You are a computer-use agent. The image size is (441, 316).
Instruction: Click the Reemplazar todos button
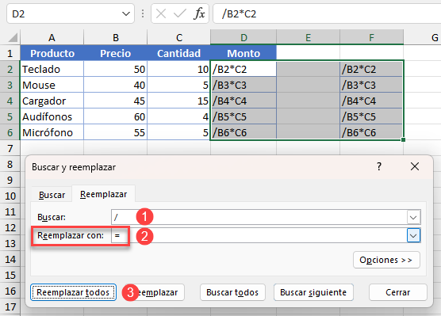(x=73, y=292)
